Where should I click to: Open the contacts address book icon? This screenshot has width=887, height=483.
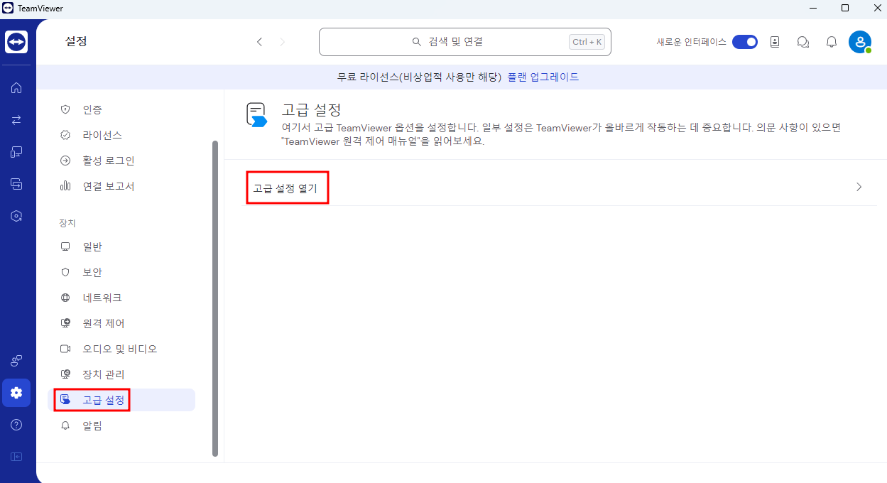click(775, 42)
